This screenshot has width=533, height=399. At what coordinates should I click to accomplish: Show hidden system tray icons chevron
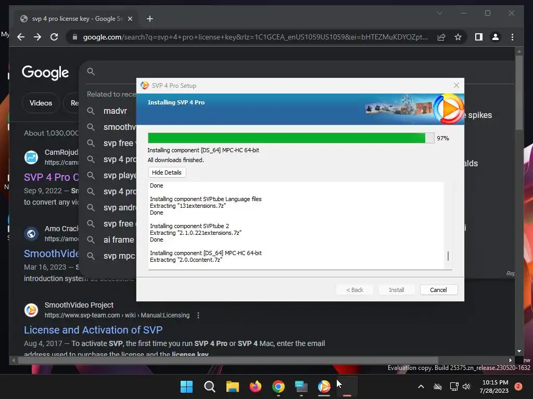[421, 387]
